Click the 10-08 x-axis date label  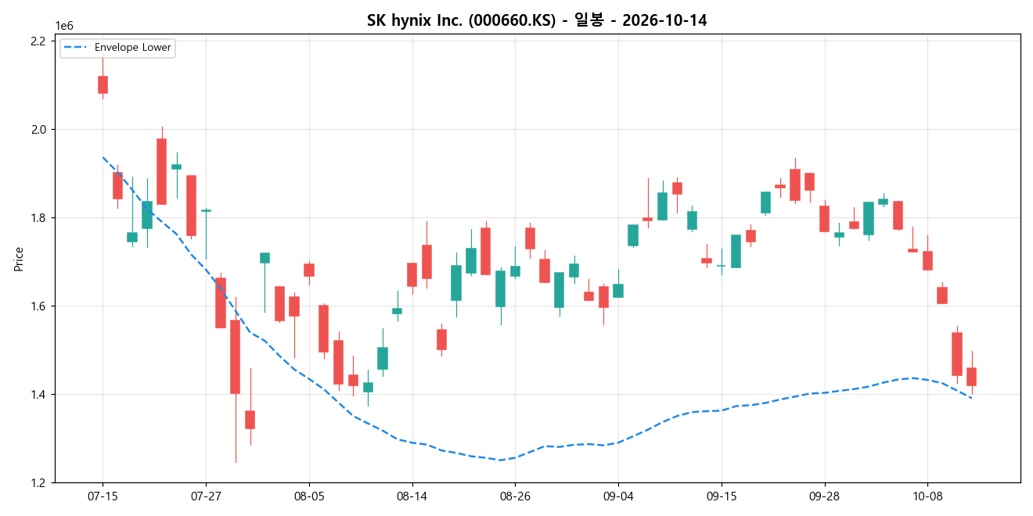tap(927, 496)
